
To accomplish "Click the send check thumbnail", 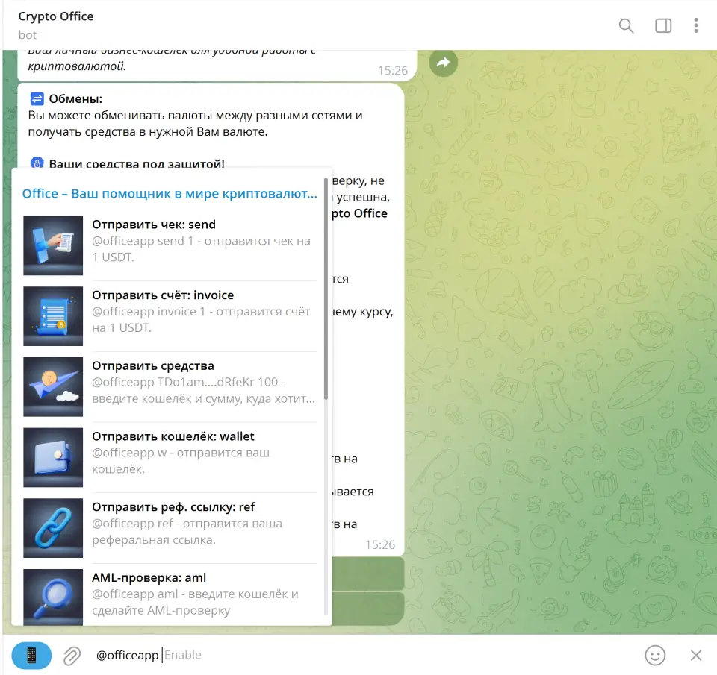I will pyautogui.click(x=53, y=245).
